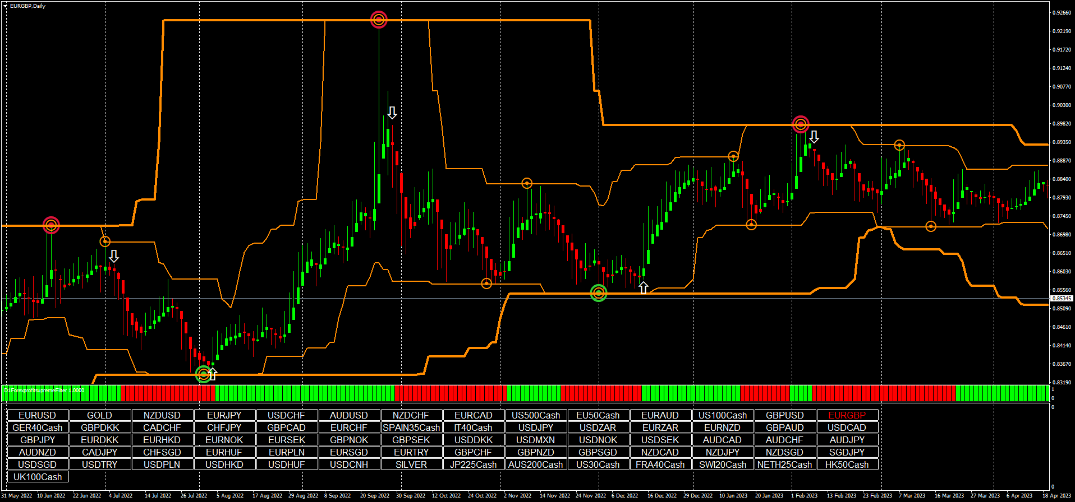This screenshot has height=502, width=1075.
Task: Switch to the SILVER symbol
Action: point(411,464)
